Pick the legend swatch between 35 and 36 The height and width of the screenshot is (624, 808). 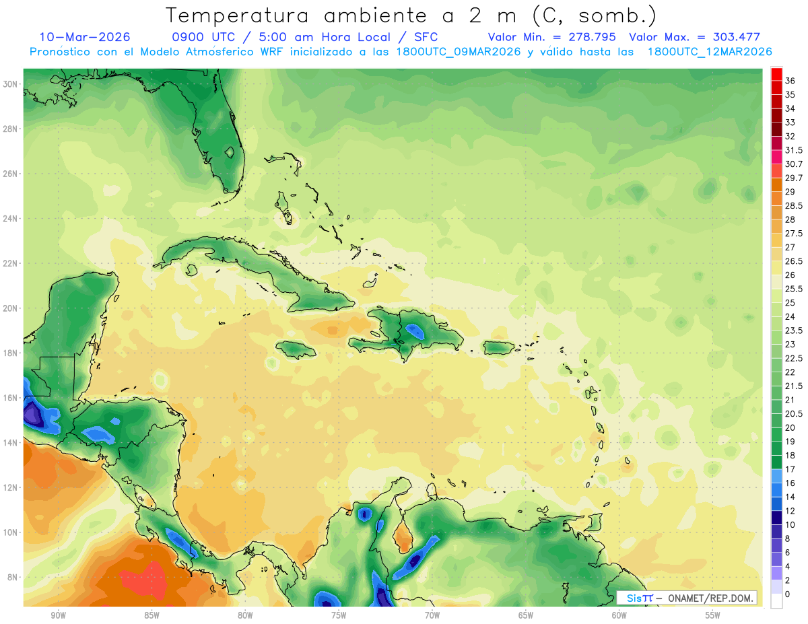click(x=776, y=88)
